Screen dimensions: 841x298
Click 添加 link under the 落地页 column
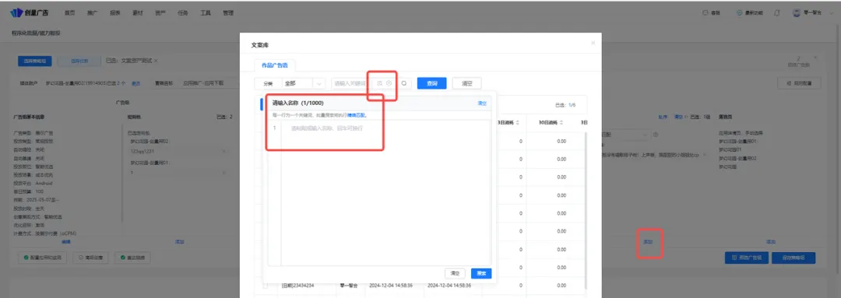(x=771, y=242)
